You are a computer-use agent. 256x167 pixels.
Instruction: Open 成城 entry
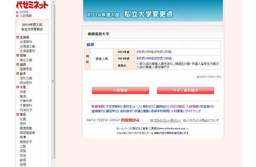click(23, 155)
